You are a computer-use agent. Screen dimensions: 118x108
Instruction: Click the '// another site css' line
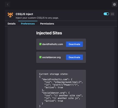click(x=64, y=96)
